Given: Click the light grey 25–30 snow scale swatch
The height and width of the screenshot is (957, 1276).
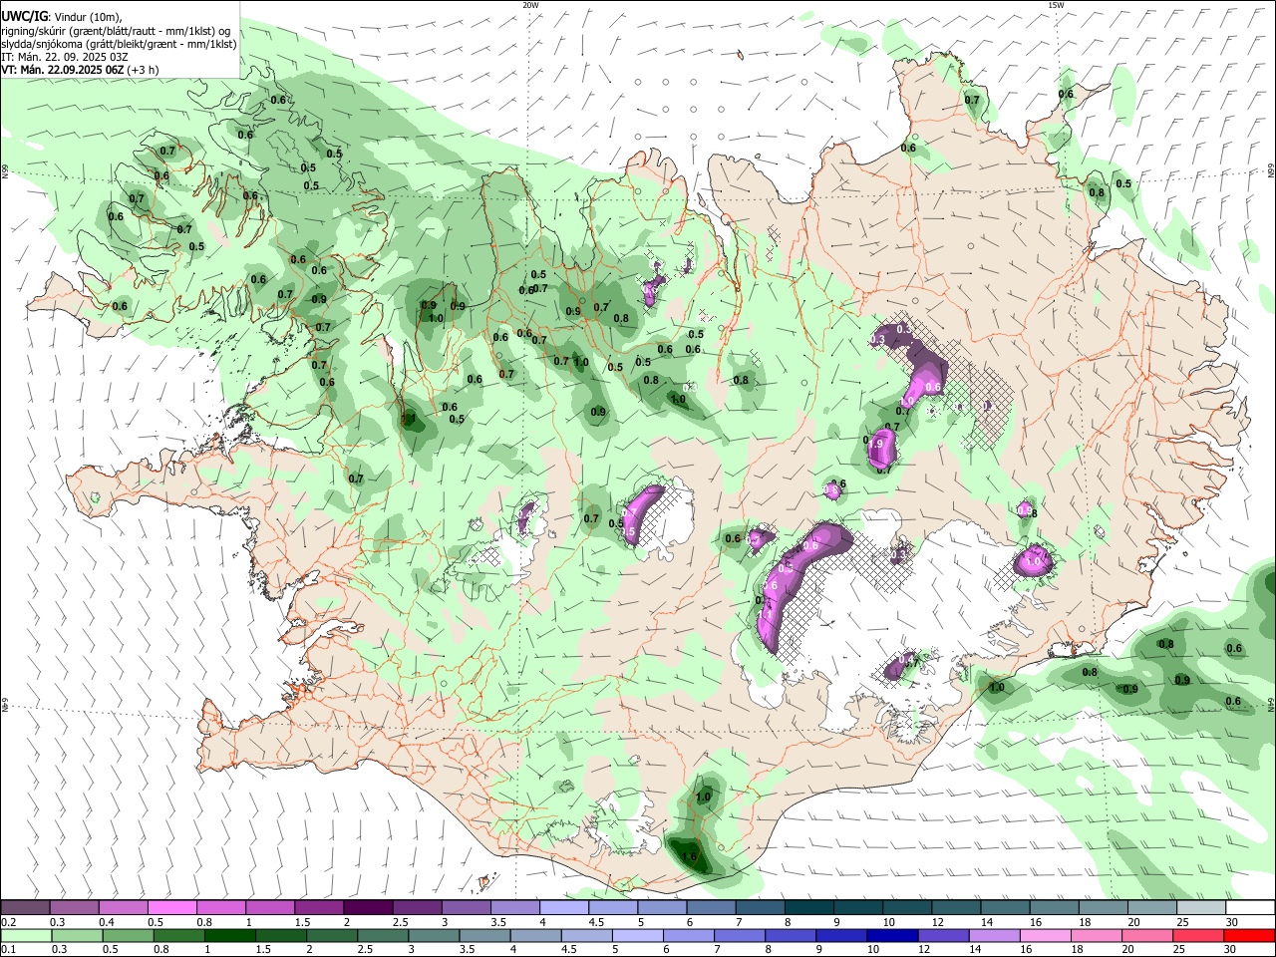Looking at the screenshot, I should (1201, 907).
